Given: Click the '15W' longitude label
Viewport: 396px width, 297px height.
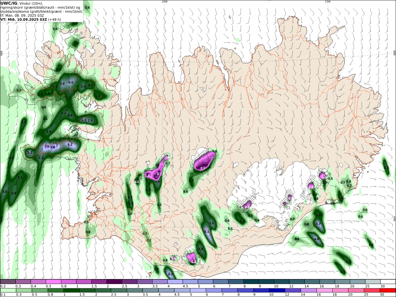Looking at the screenshot, I should pos(328,2).
